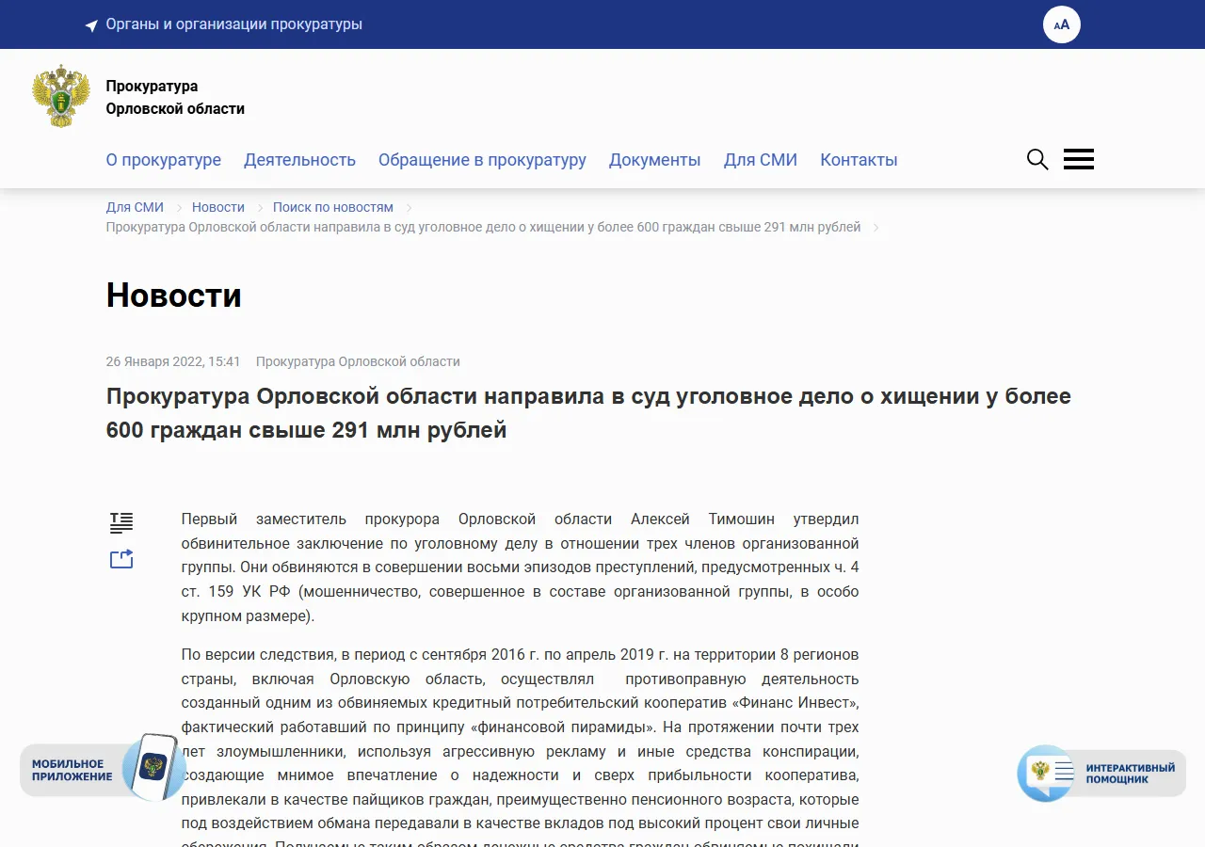
Task: Open the hamburger menu
Action: (x=1079, y=159)
